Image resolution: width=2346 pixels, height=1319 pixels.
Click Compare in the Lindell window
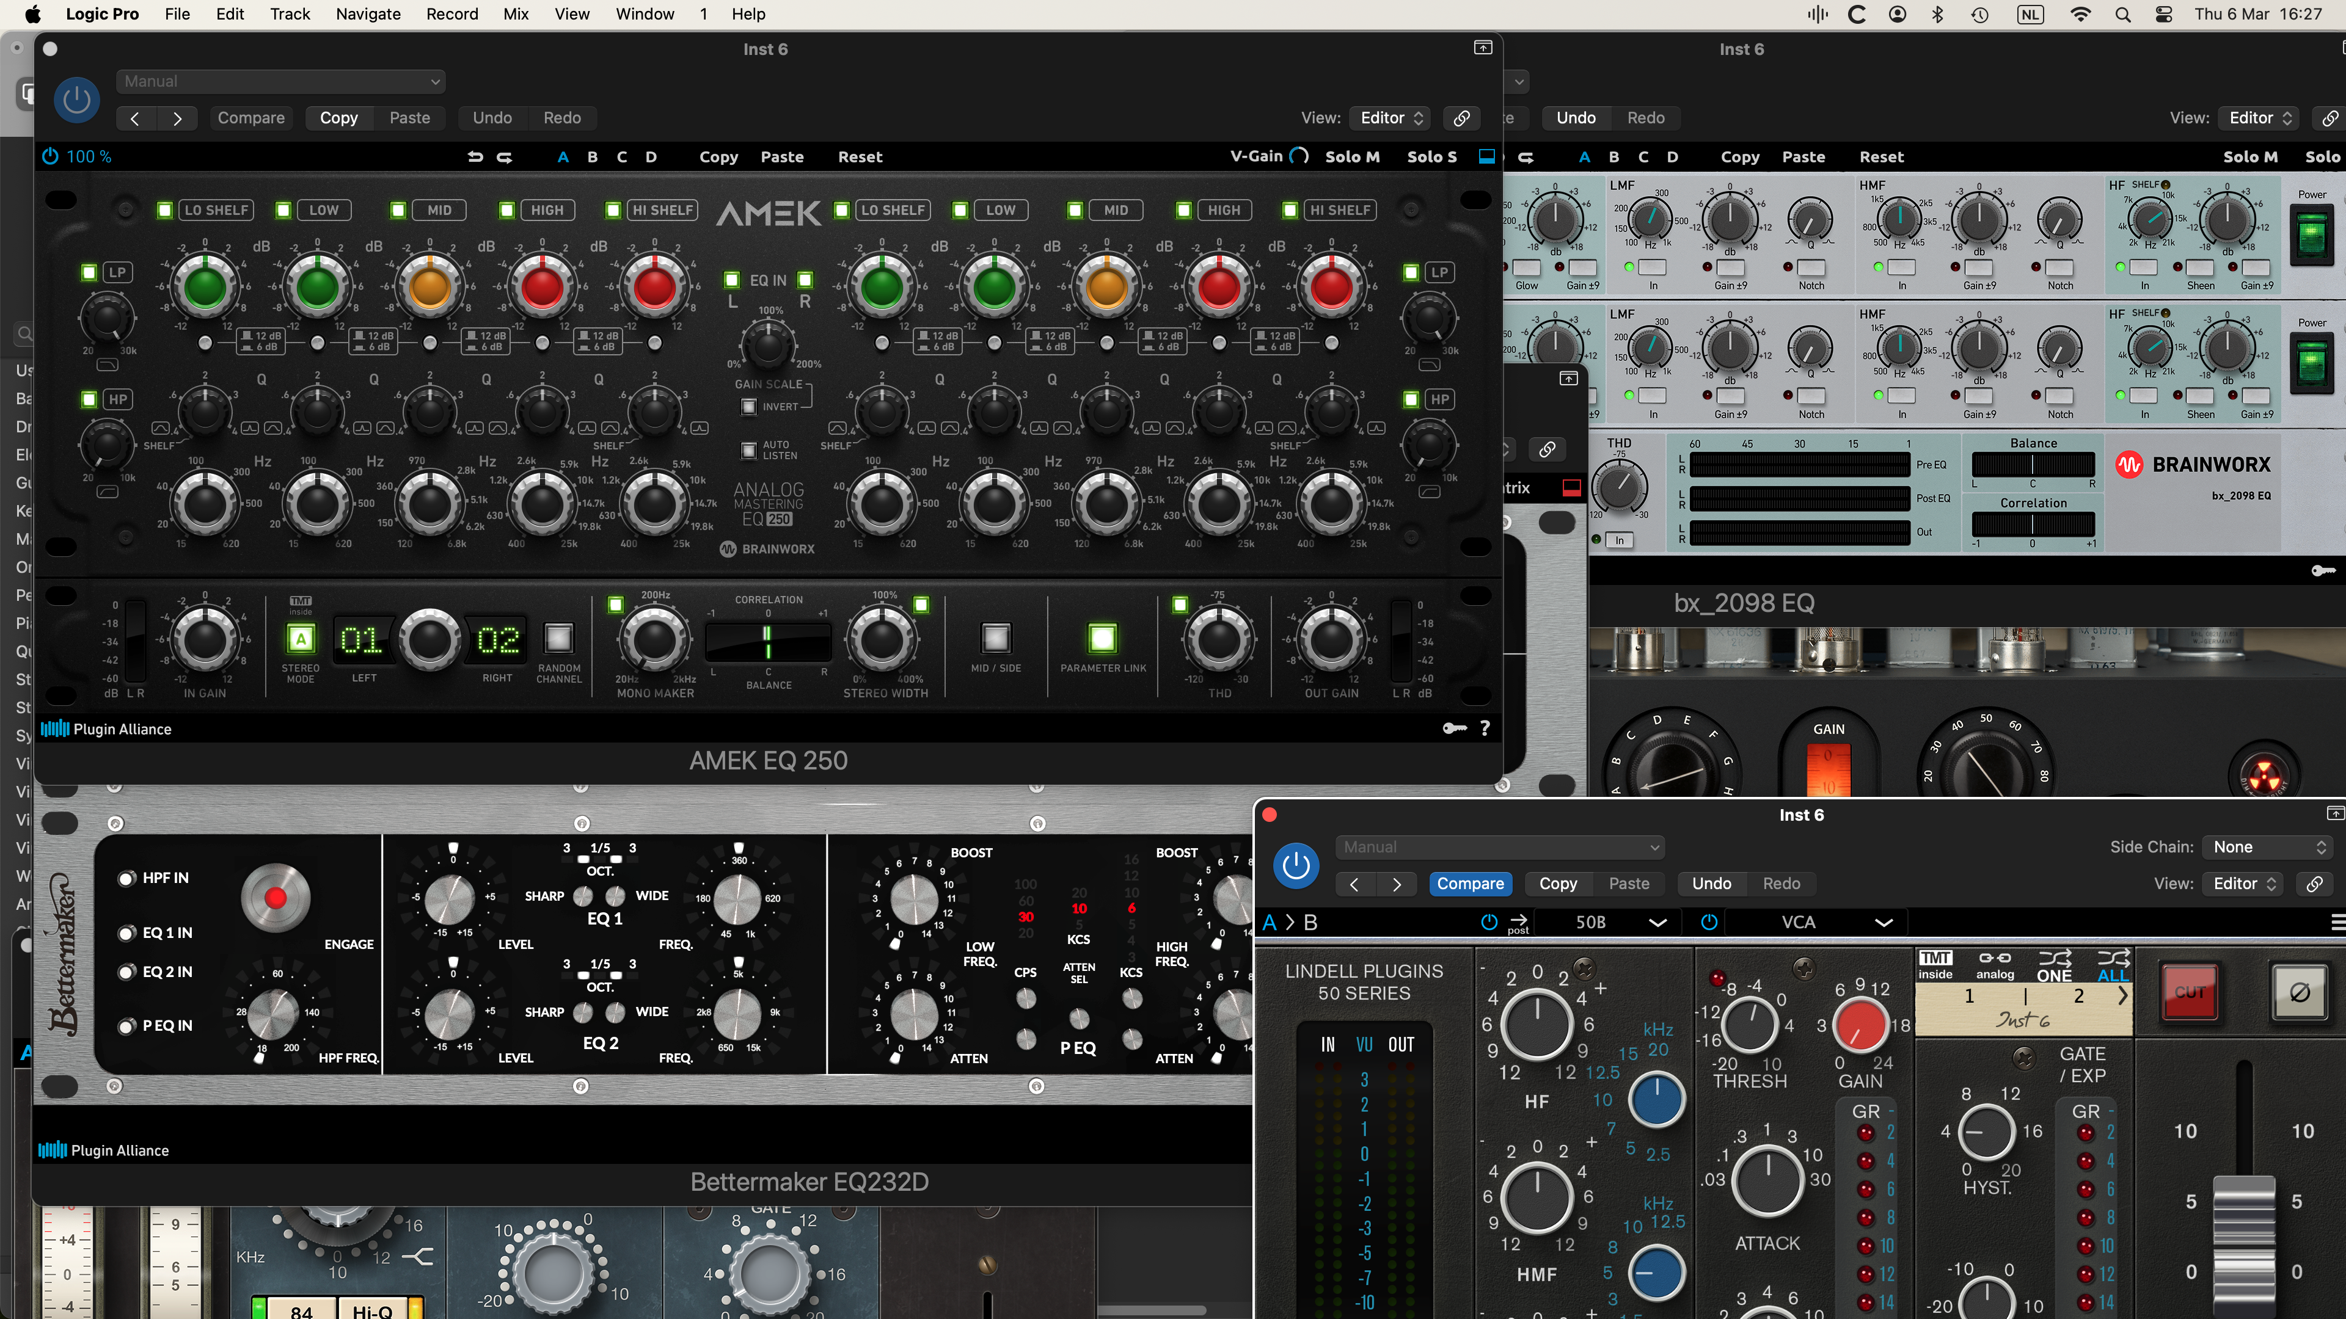click(1470, 884)
